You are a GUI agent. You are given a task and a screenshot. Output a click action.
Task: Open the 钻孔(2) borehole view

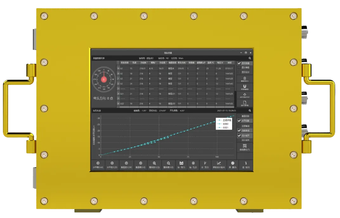pos(193,165)
